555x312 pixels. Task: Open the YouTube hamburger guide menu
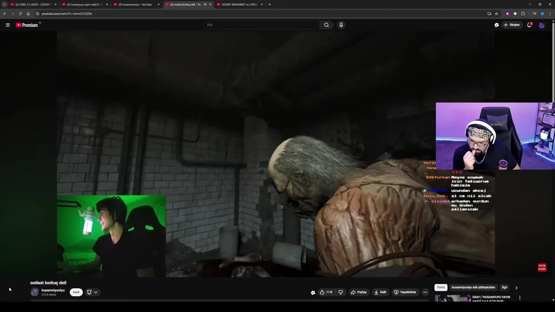point(8,25)
